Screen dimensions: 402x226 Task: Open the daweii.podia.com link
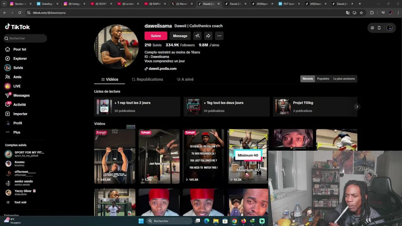tap(162, 69)
